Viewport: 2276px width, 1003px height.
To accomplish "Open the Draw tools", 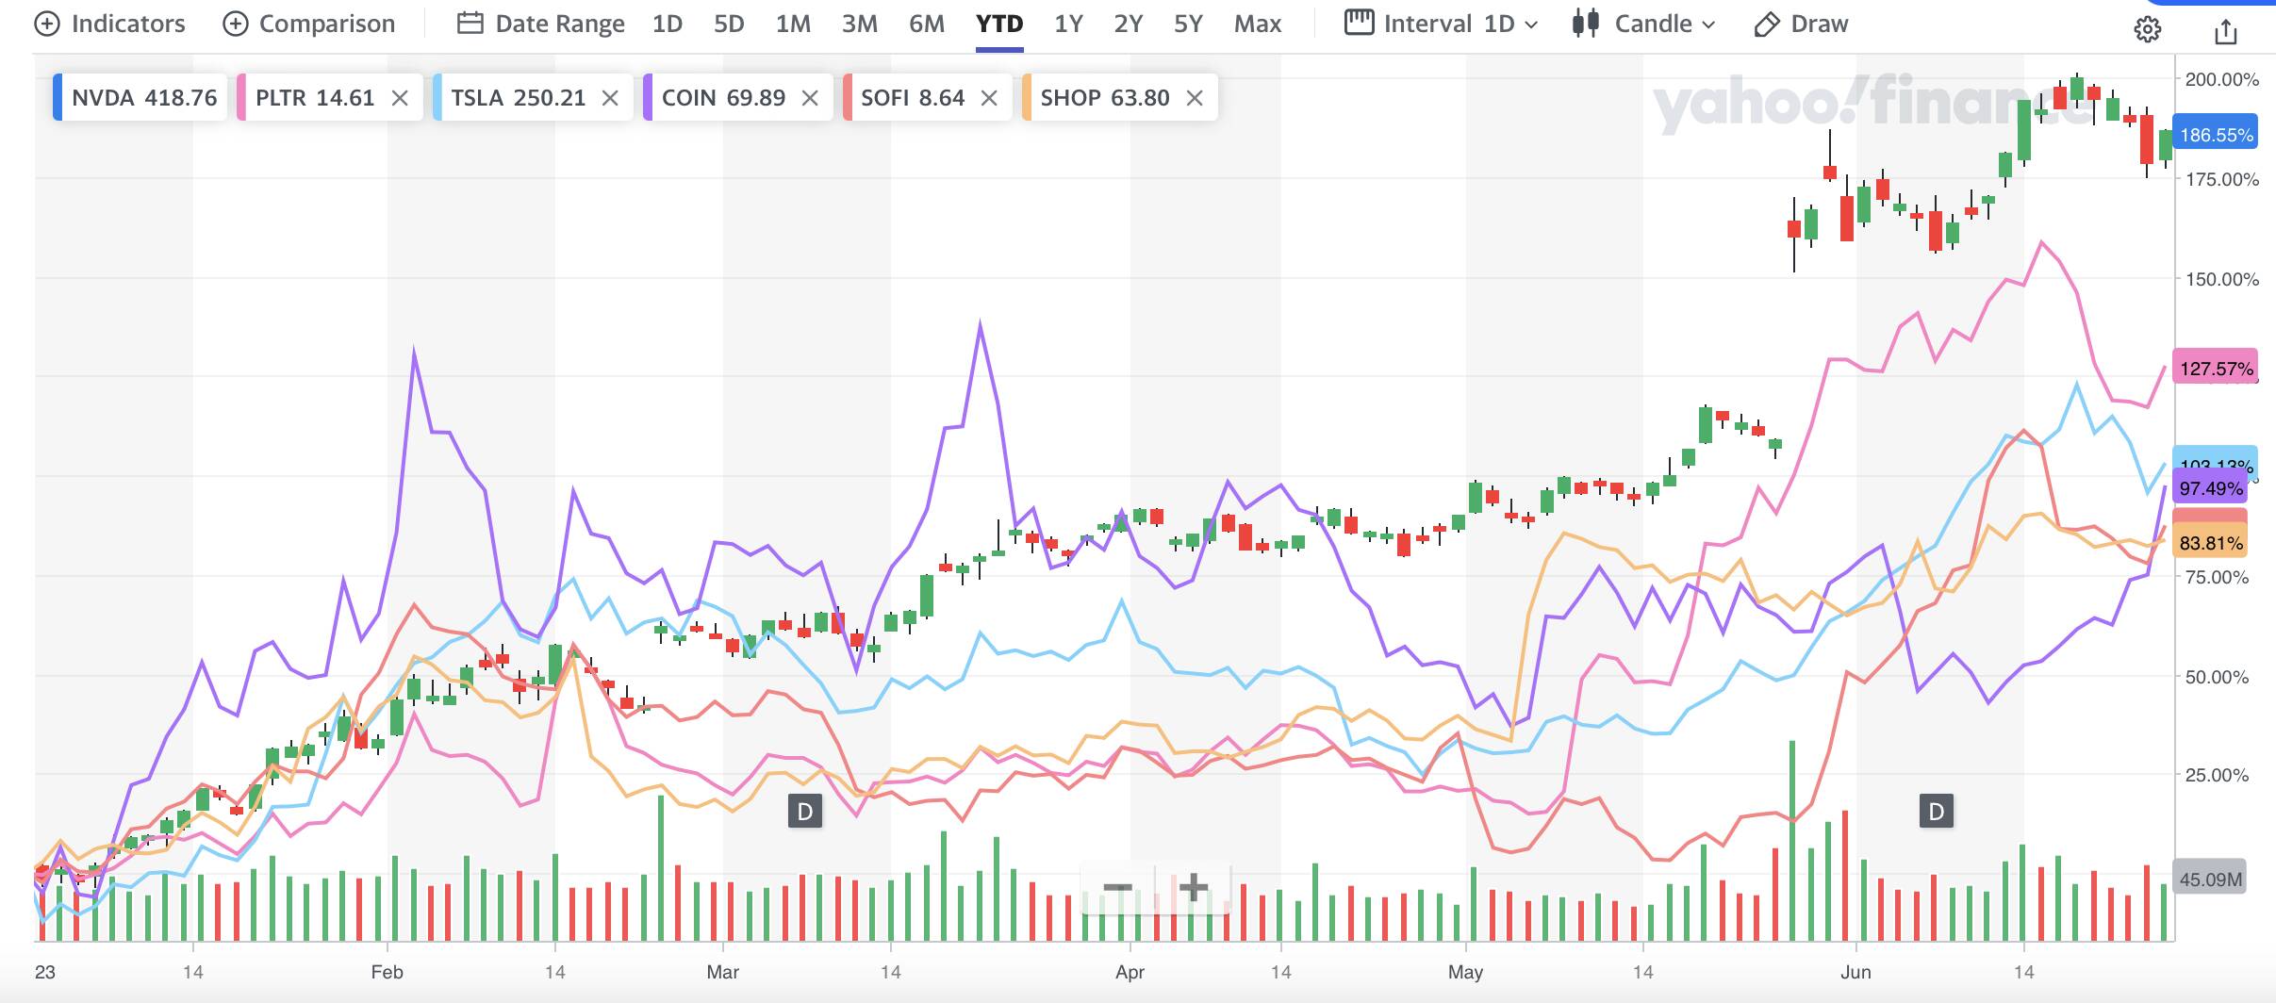I will tap(1801, 24).
